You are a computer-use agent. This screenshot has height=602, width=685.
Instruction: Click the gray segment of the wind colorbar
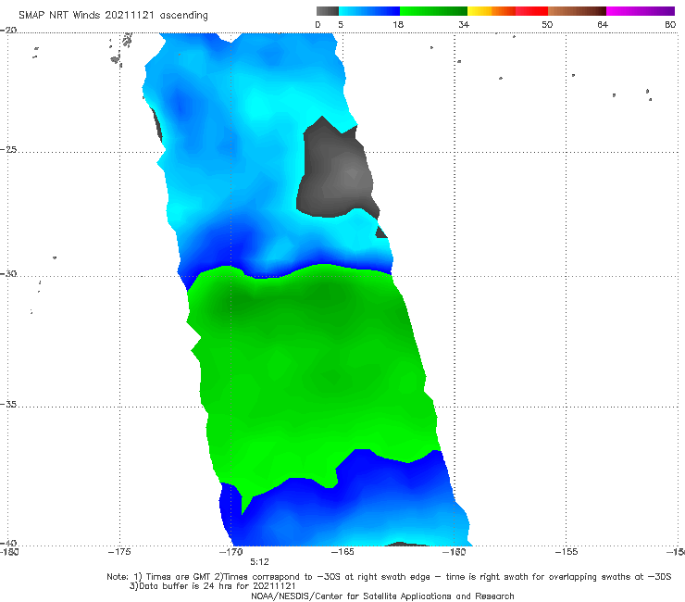pos(327,11)
